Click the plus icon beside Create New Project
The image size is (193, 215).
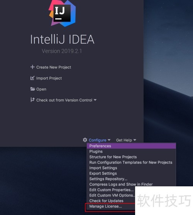point(32,67)
